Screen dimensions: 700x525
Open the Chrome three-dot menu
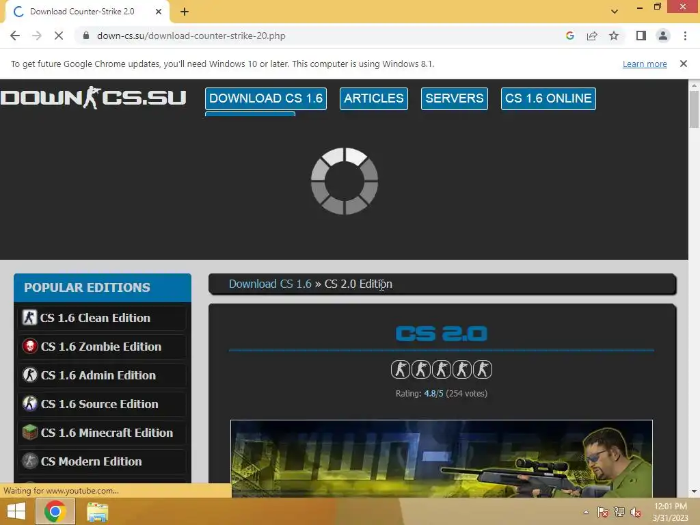pyautogui.click(x=685, y=36)
